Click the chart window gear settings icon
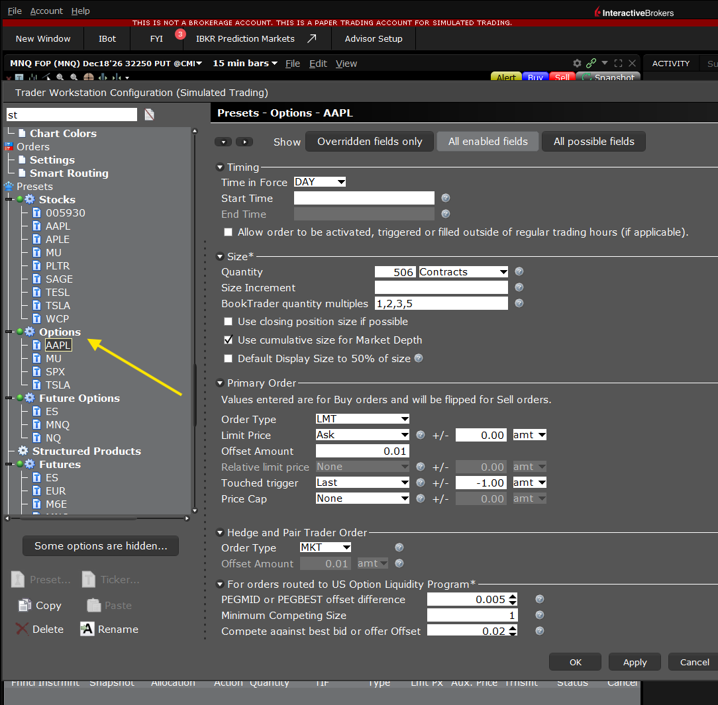Screen dimensions: 718x705 click(578, 63)
